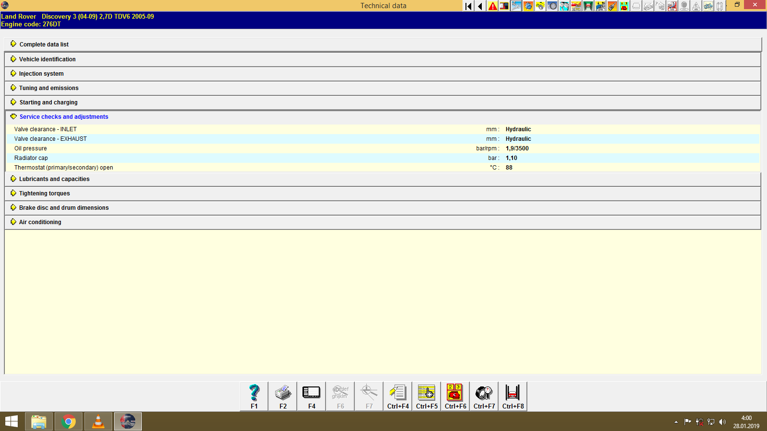Launch Google Chrome from the taskbar

pos(68,421)
